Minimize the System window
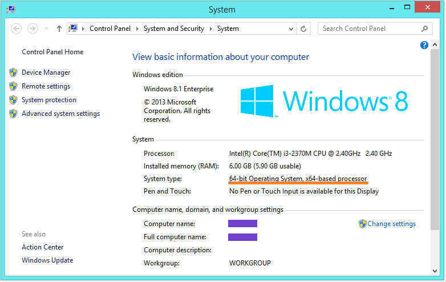This screenshot has width=446, height=282. pyautogui.click(x=392, y=8)
